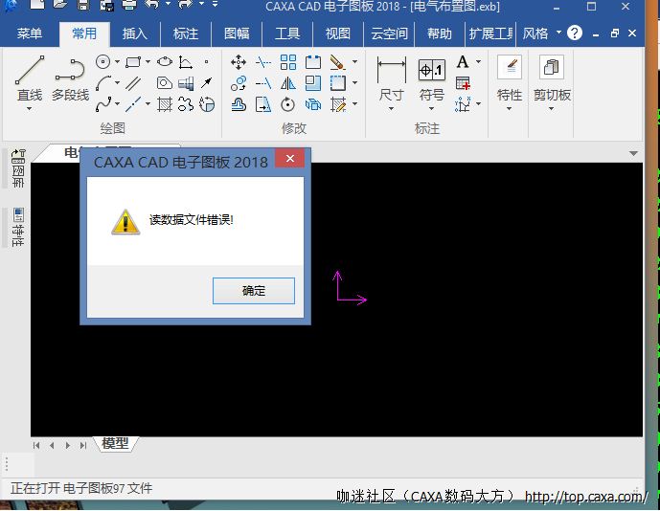Image resolution: width=660 pixels, height=511 pixels.
Task: Open the 特性 side panel on left
Action: point(18,227)
